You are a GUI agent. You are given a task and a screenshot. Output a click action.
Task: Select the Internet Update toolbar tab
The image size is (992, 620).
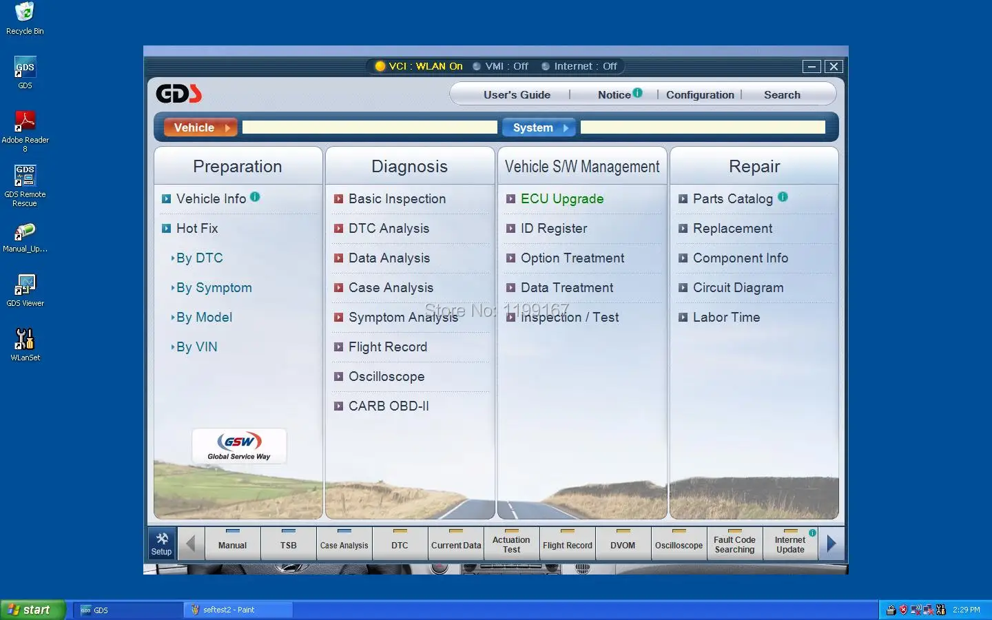point(791,544)
